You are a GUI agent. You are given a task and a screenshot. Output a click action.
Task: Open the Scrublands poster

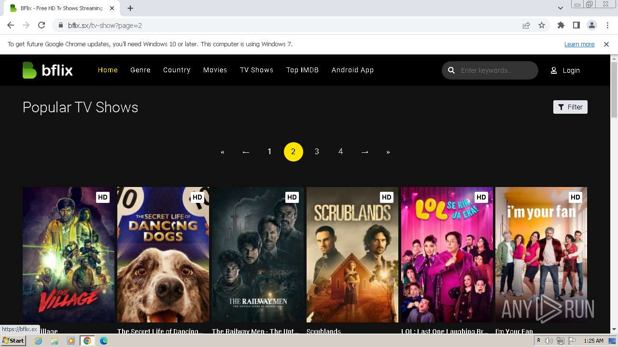pos(352,254)
